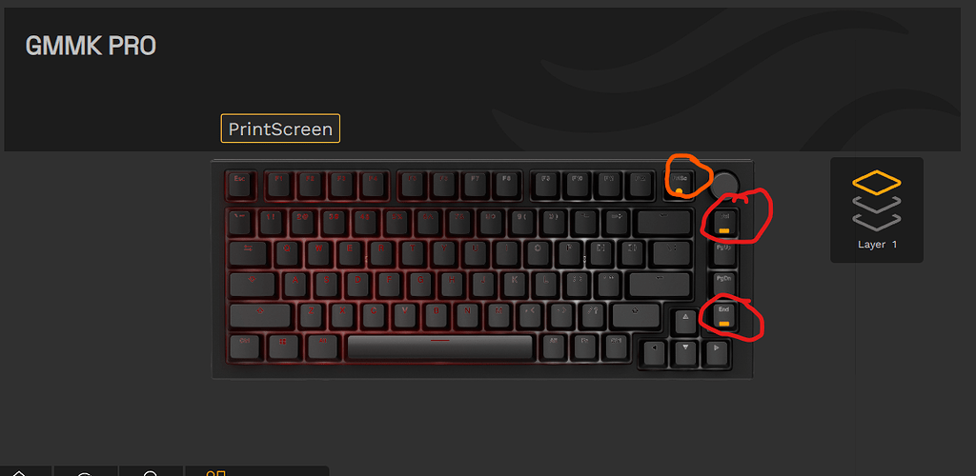This screenshot has height=476, width=976.
Task: Select the PgDn key
Action: (x=724, y=285)
